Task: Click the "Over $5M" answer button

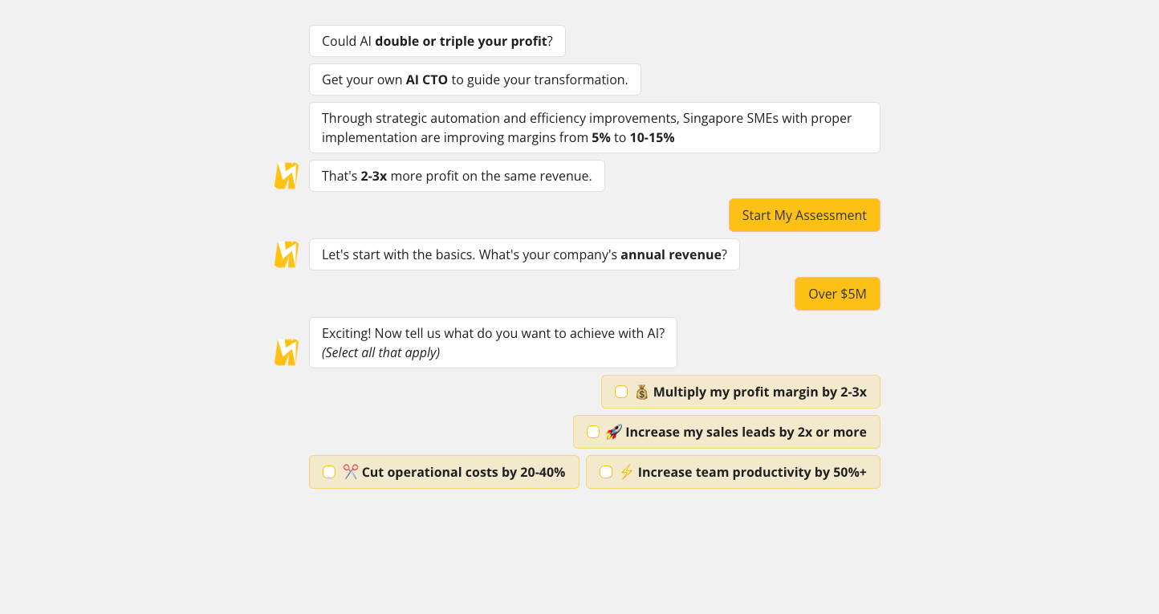Action: [837, 294]
